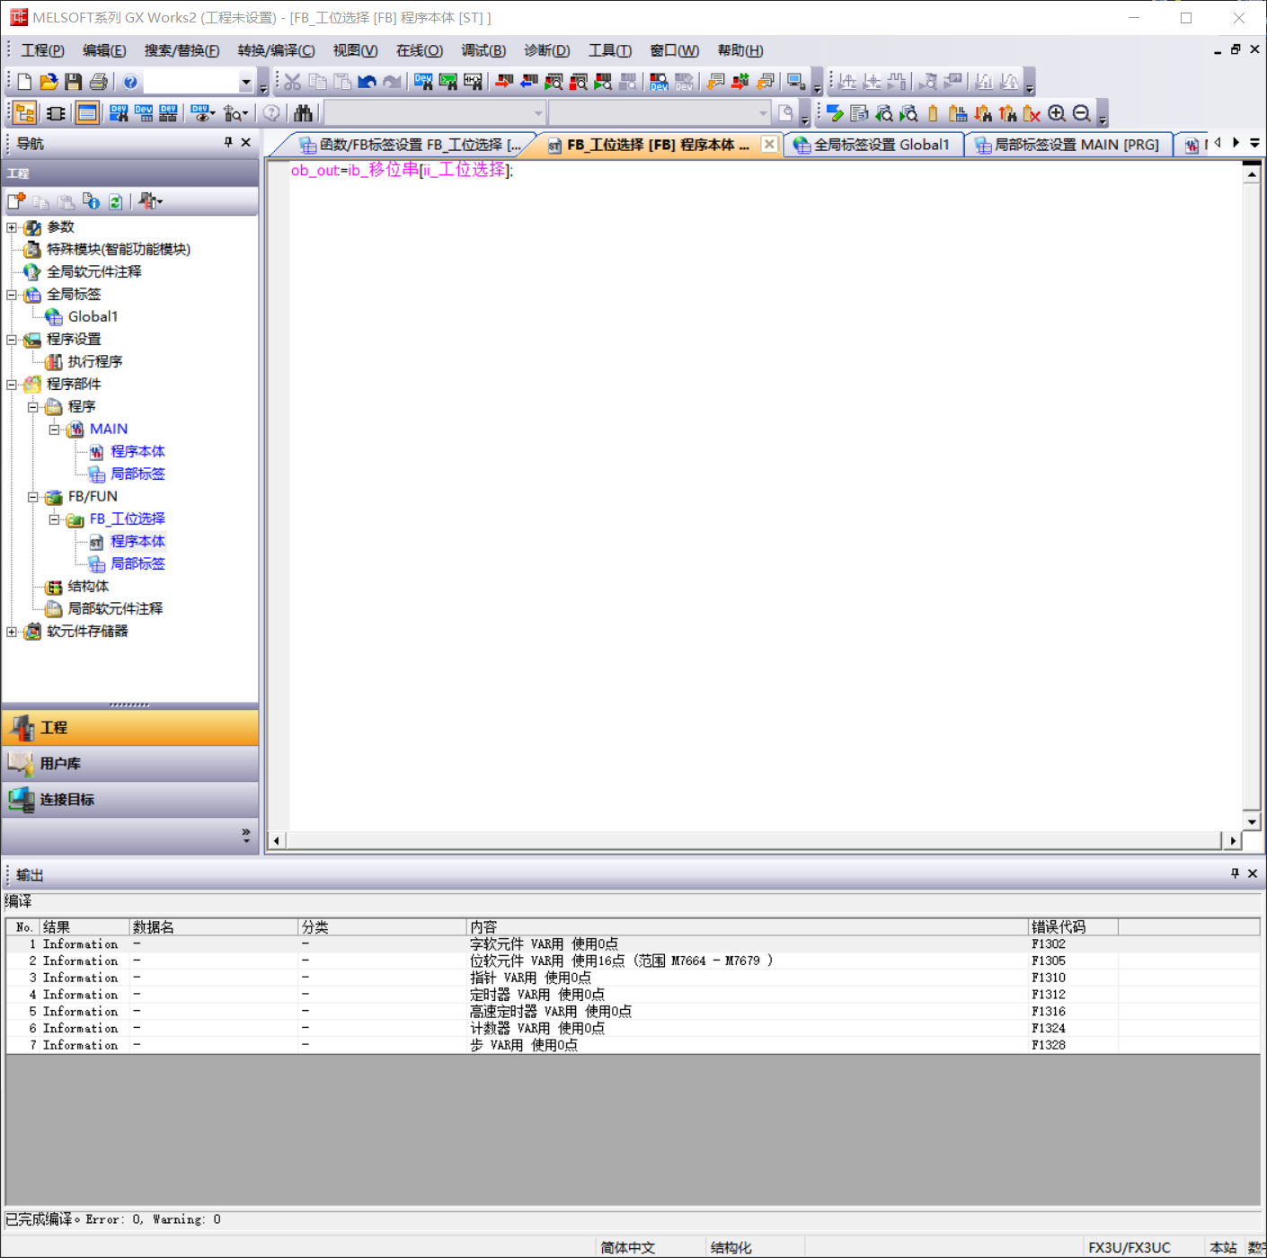Image resolution: width=1267 pixels, height=1258 pixels.
Task: Open the 转换/编译 menu
Action: point(276,50)
